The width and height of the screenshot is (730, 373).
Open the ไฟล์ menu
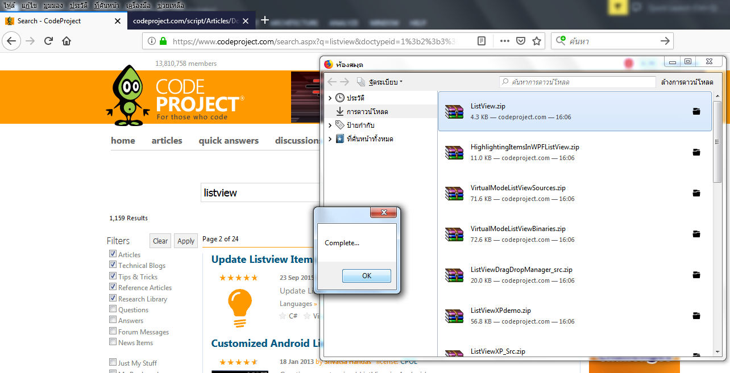coord(9,5)
